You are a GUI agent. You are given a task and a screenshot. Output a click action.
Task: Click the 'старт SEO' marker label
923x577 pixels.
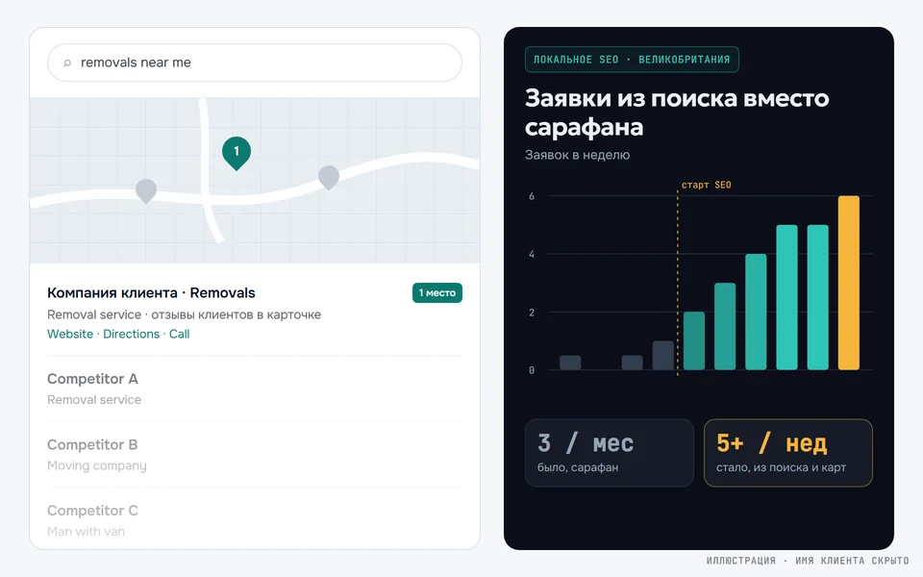click(x=707, y=185)
